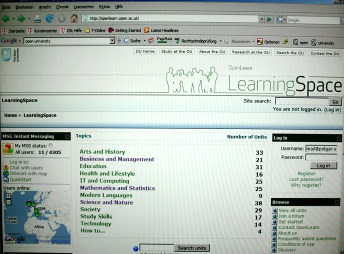Click the Register link
Viewport: 344px width, 254px height.
coord(306,173)
